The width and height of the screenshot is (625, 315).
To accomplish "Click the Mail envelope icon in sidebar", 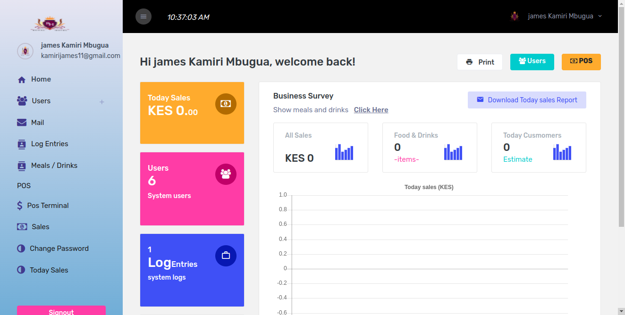I will [22, 123].
